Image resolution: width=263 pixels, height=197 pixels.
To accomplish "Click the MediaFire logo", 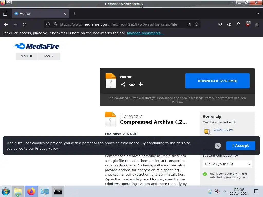I will point(36,46).
